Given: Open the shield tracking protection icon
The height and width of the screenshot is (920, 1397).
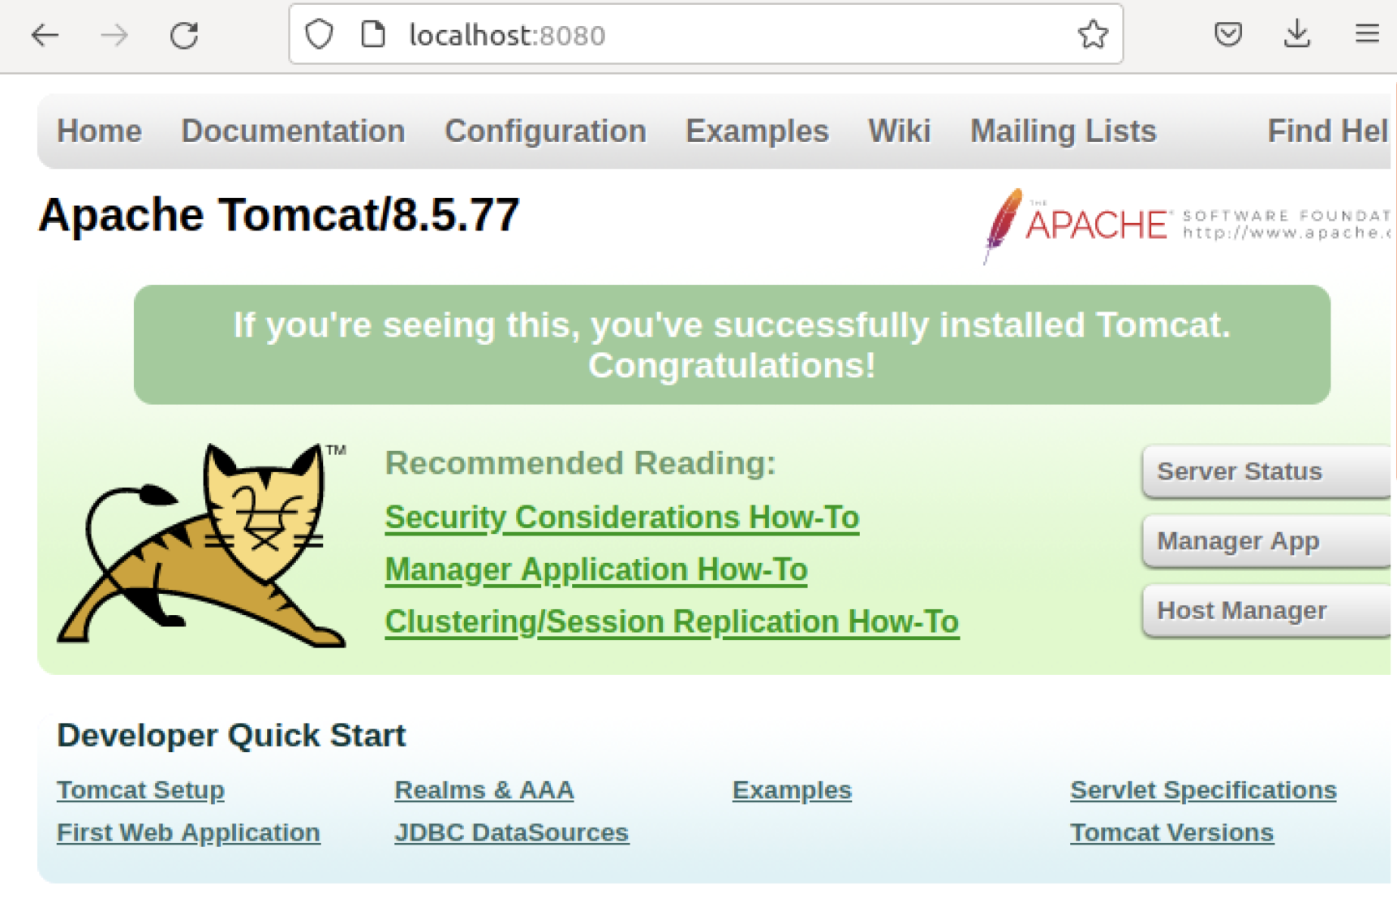Looking at the screenshot, I should tap(319, 34).
